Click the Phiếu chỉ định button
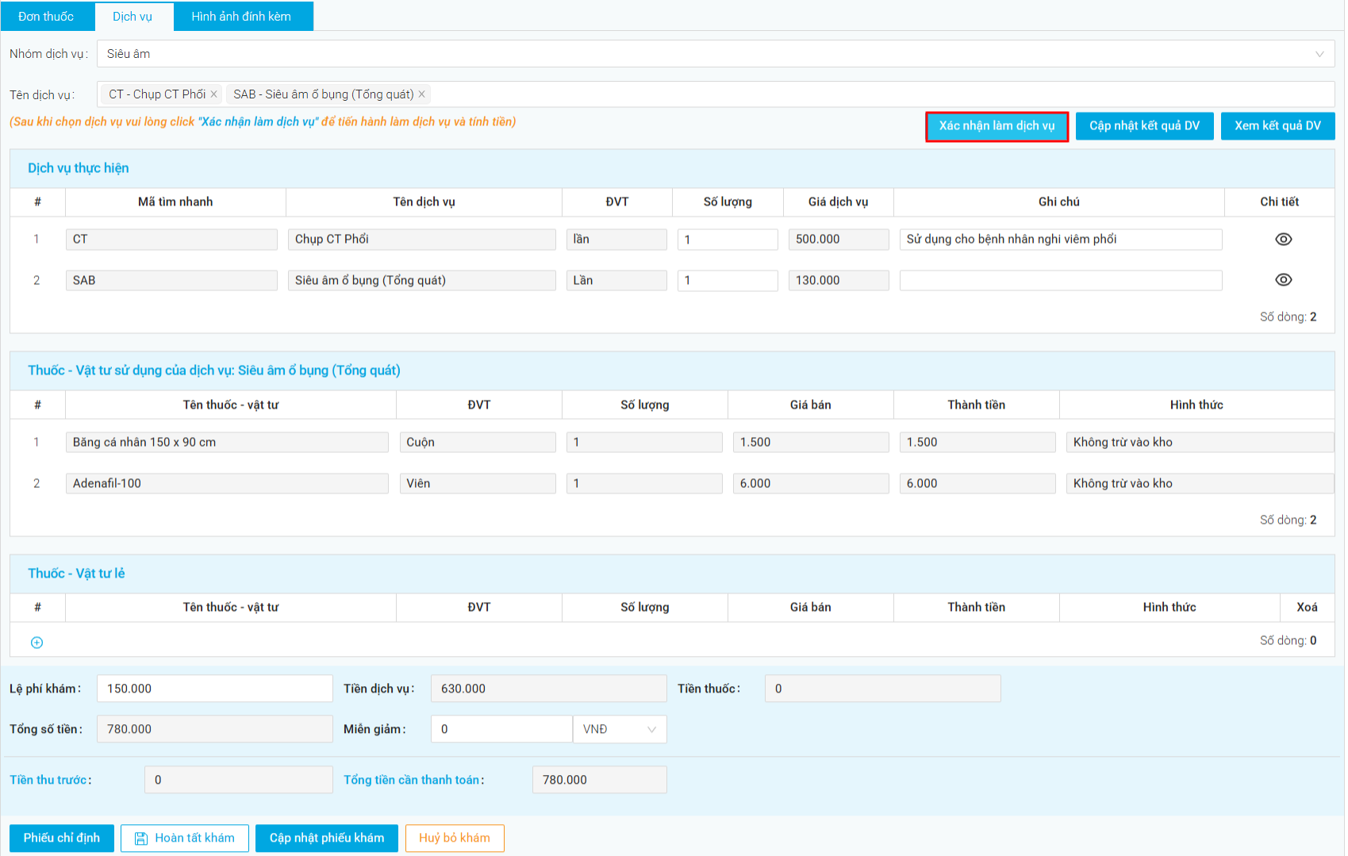1348x856 pixels. pos(62,839)
